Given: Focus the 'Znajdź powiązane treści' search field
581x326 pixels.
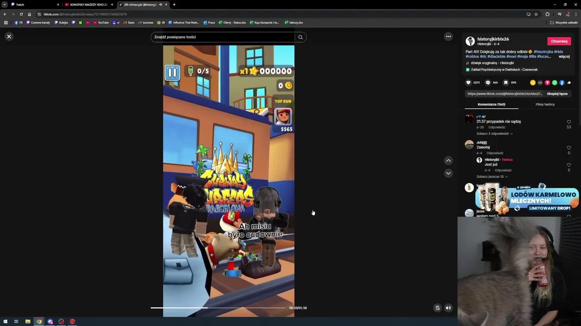Looking at the screenshot, I should (222, 37).
